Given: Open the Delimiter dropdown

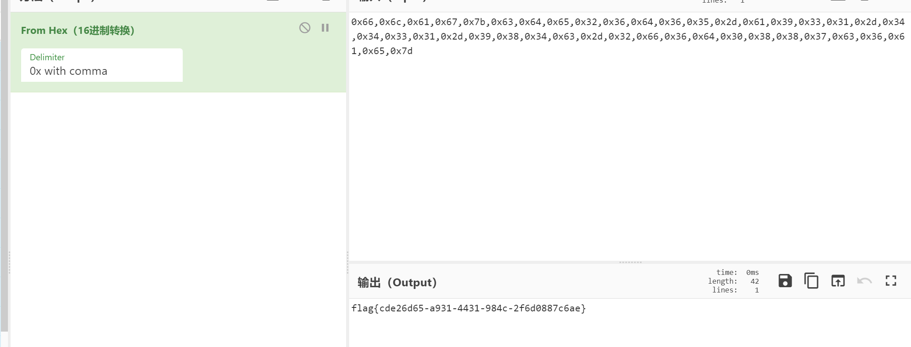Looking at the screenshot, I should pos(102,65).
